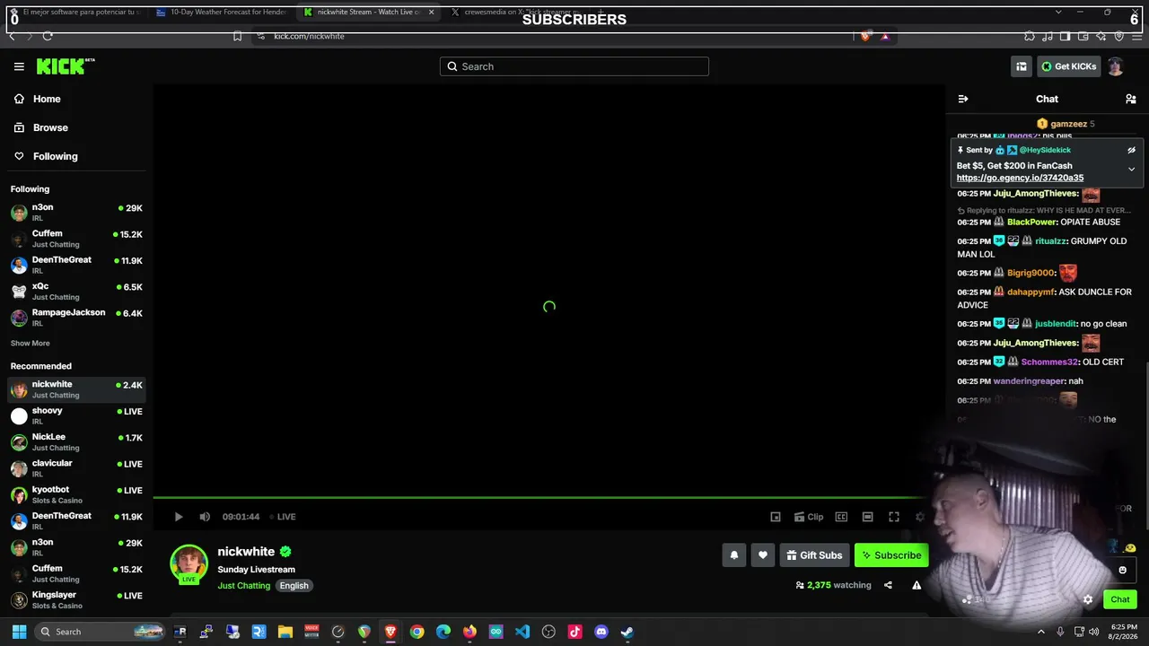Click the English language tag

(x=294, y=586)
